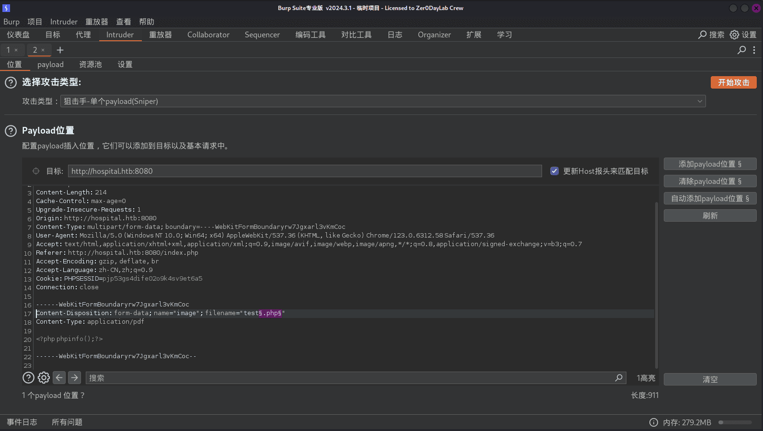
Task: Click the Cookie PHPSESSID header line
Action: coord(119,279)
